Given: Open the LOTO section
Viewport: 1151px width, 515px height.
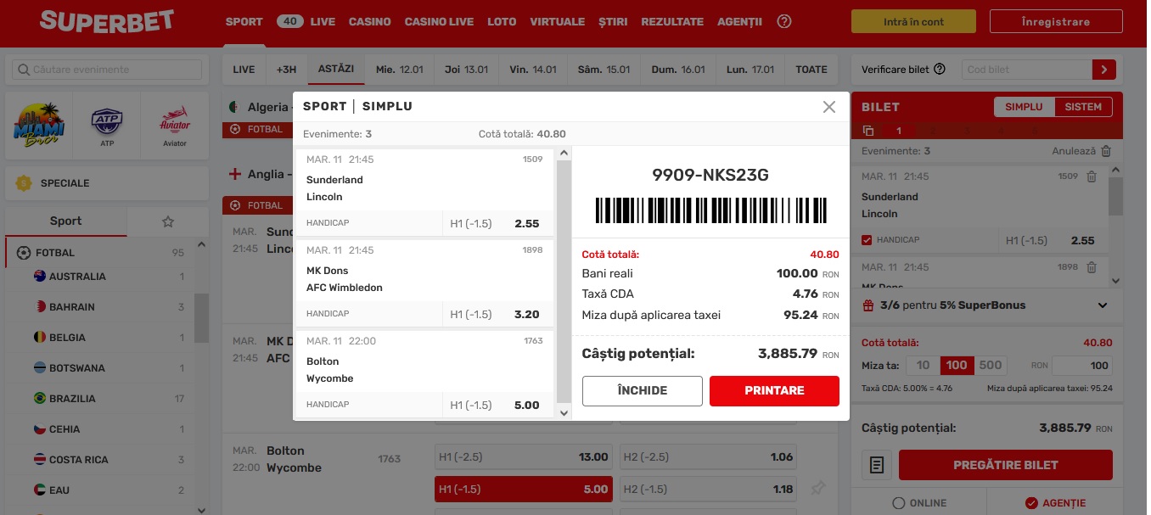Looking at the screenshot, I should pyautogui.click(x=502, y=22).
